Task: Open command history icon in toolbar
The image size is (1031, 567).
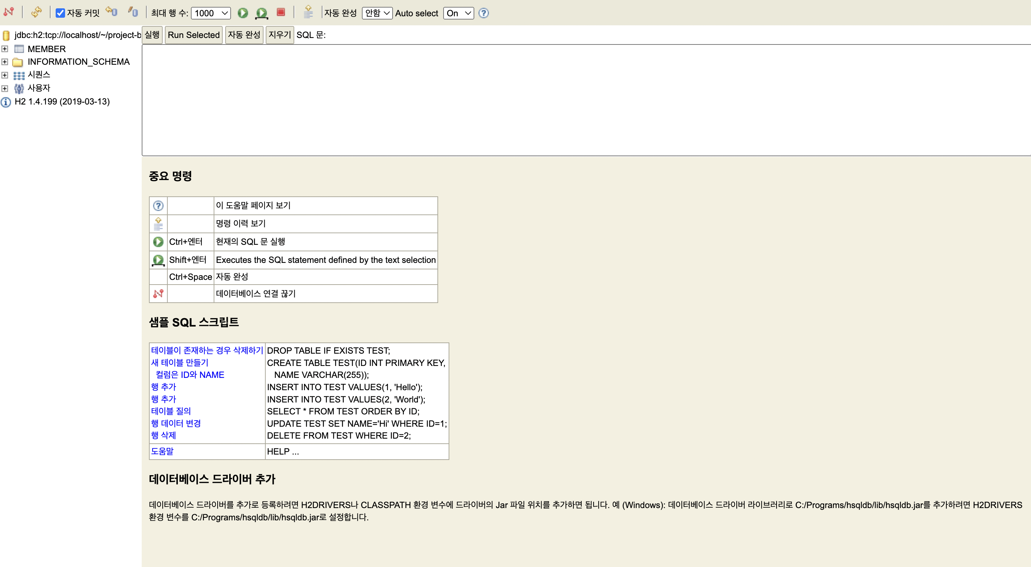Action: (308, 12)
